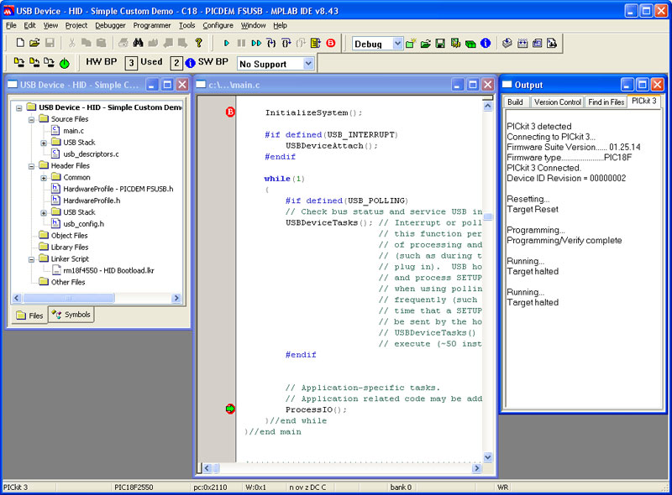Click the editor vertical scroll down arrow
The height and width of the screenshot is (495, 672).
tap(488, 457)
